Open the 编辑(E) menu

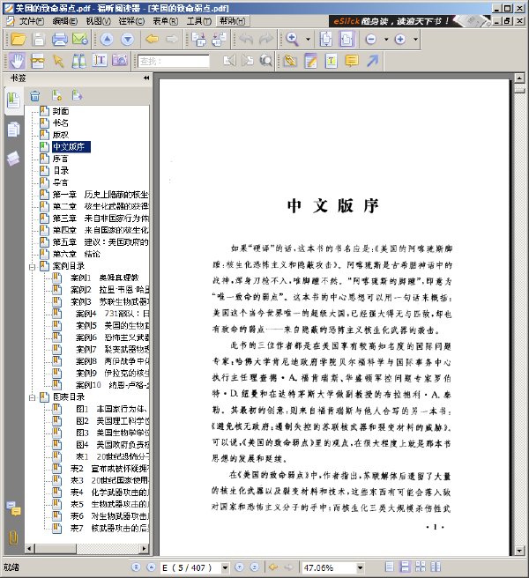65,21
